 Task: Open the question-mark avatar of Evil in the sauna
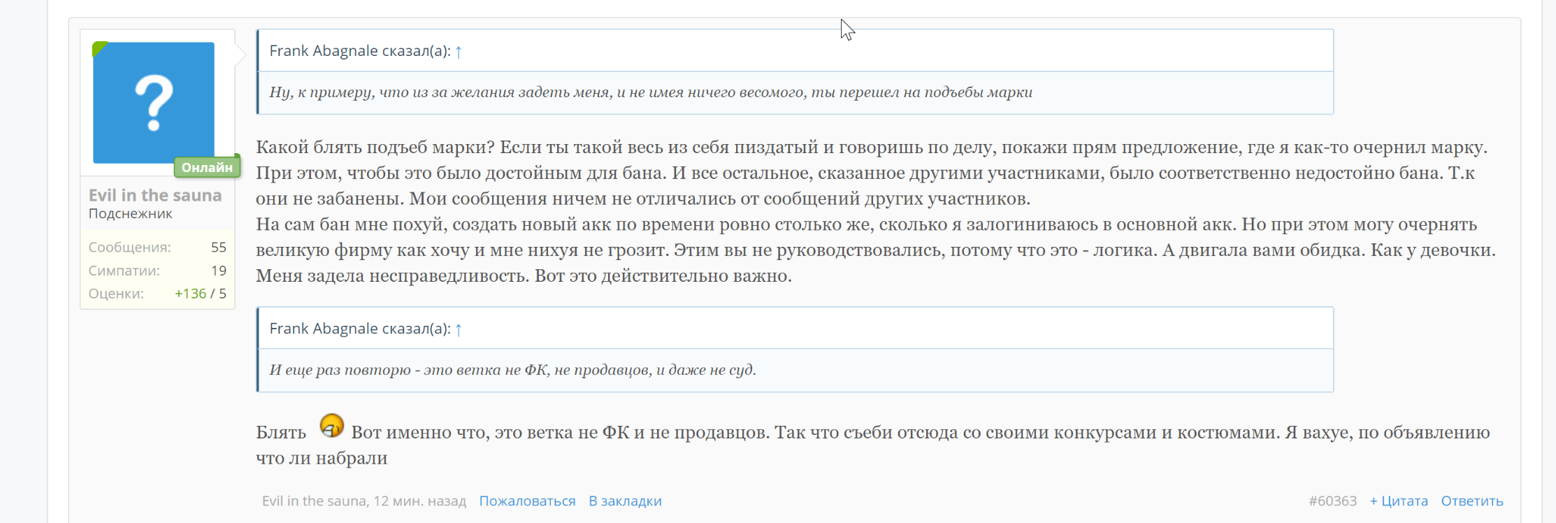[154, 103]
